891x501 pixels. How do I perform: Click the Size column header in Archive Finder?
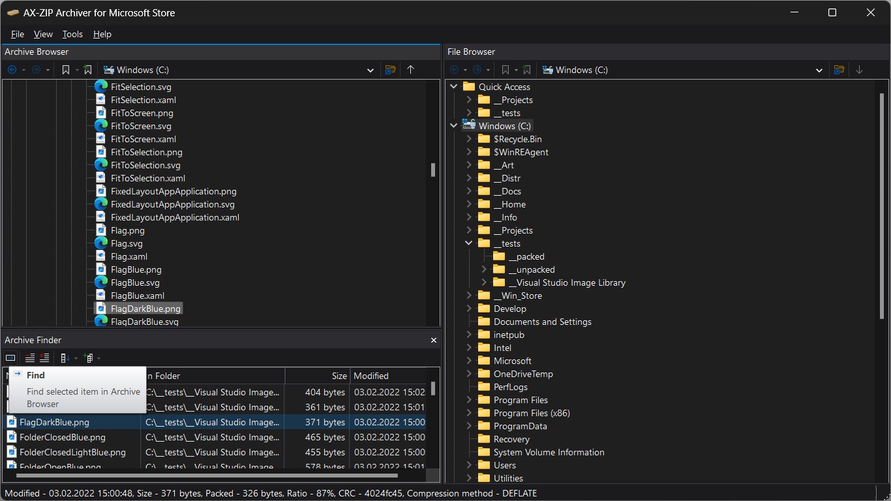(x=317, y=376)
